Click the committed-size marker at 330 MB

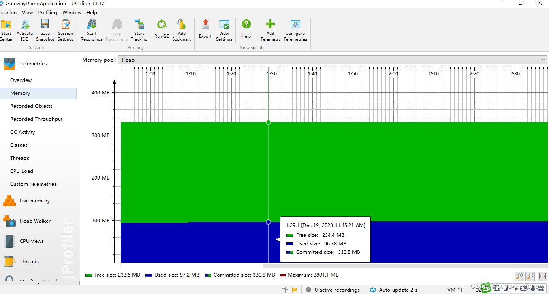[x=268, y=122]
